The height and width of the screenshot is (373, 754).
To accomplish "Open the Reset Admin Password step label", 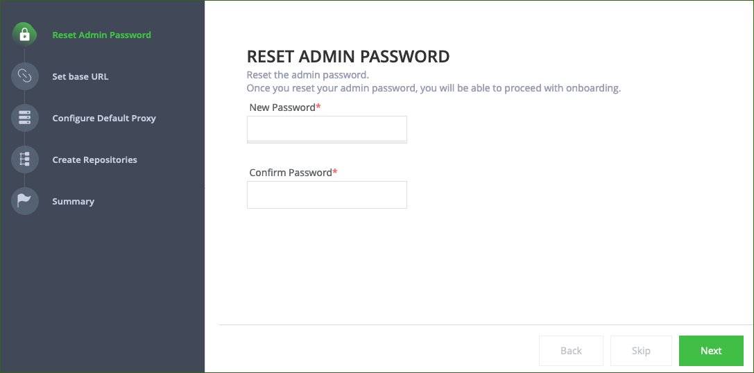I will coord(101,35).
